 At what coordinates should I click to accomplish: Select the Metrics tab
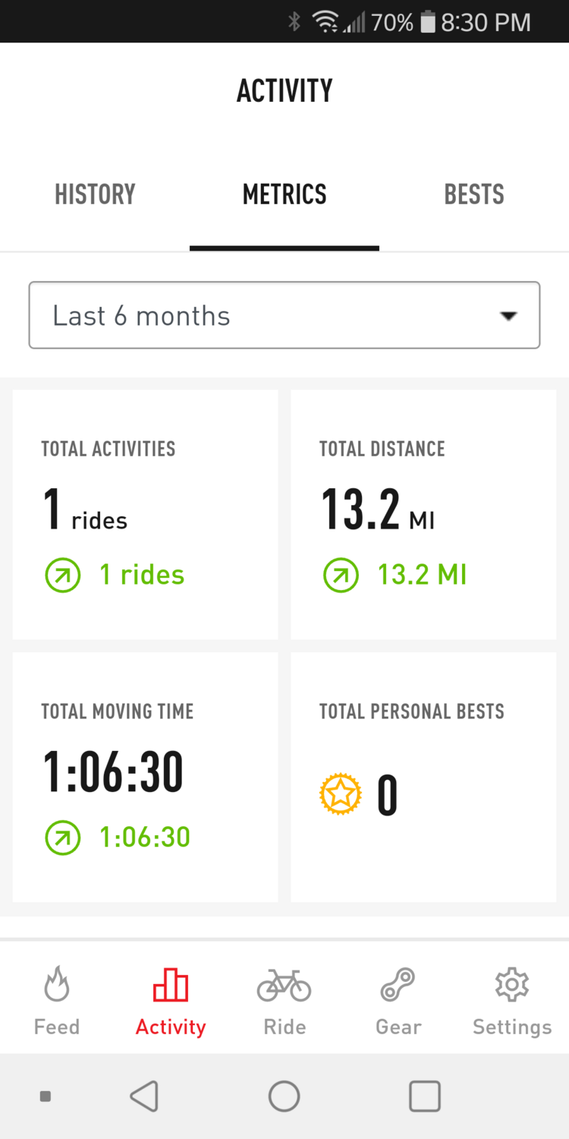[x=284, y=194]
